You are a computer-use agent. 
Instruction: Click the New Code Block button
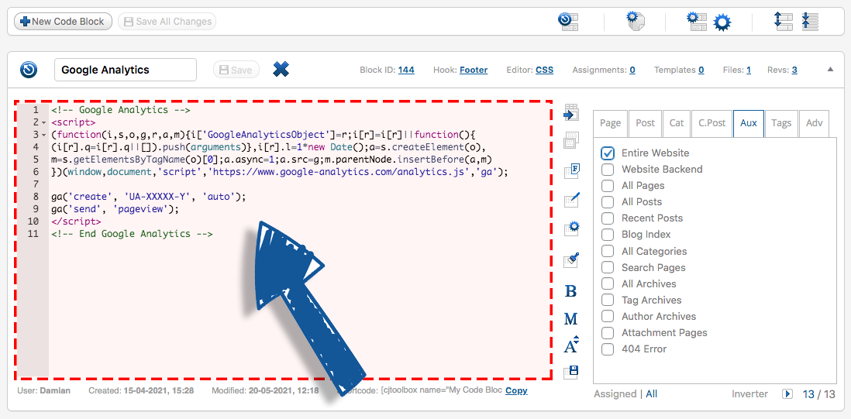(63, 22)
